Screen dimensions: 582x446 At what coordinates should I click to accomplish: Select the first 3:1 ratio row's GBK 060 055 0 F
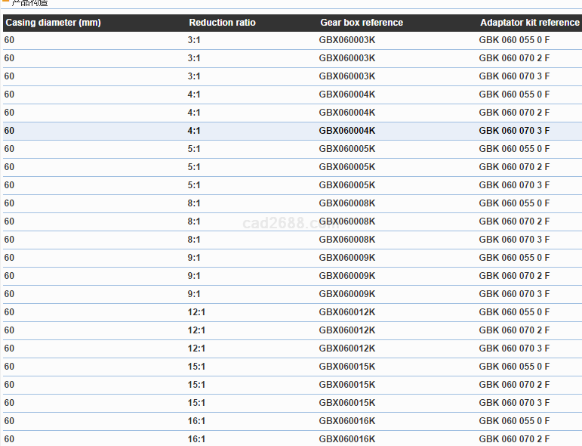click(514, 40)
